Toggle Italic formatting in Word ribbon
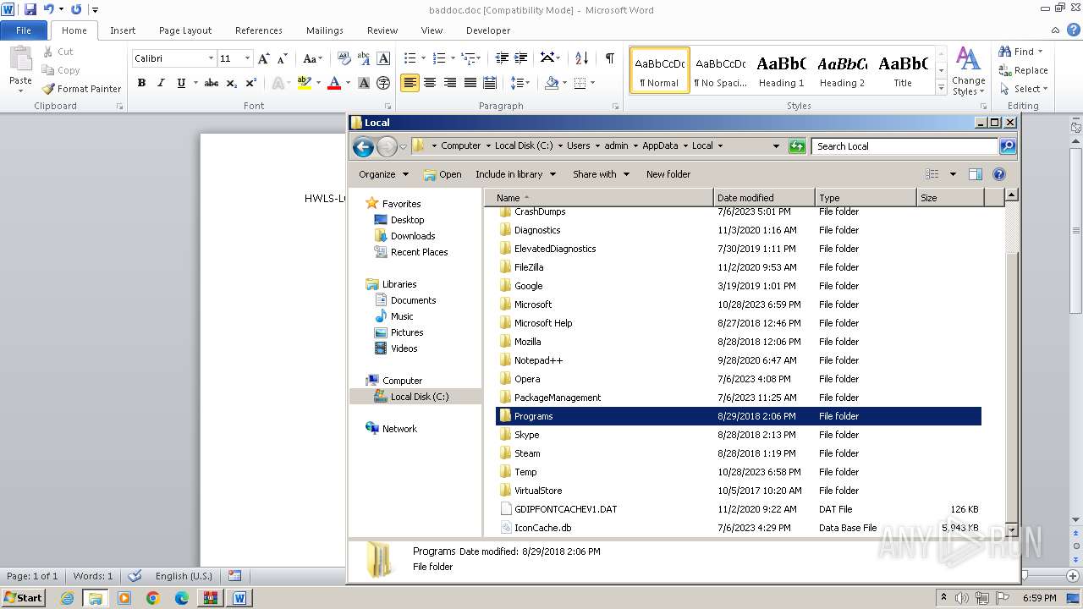 161,83
